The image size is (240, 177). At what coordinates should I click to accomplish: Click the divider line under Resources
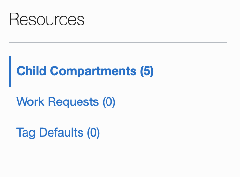click(x=118, y=43)
